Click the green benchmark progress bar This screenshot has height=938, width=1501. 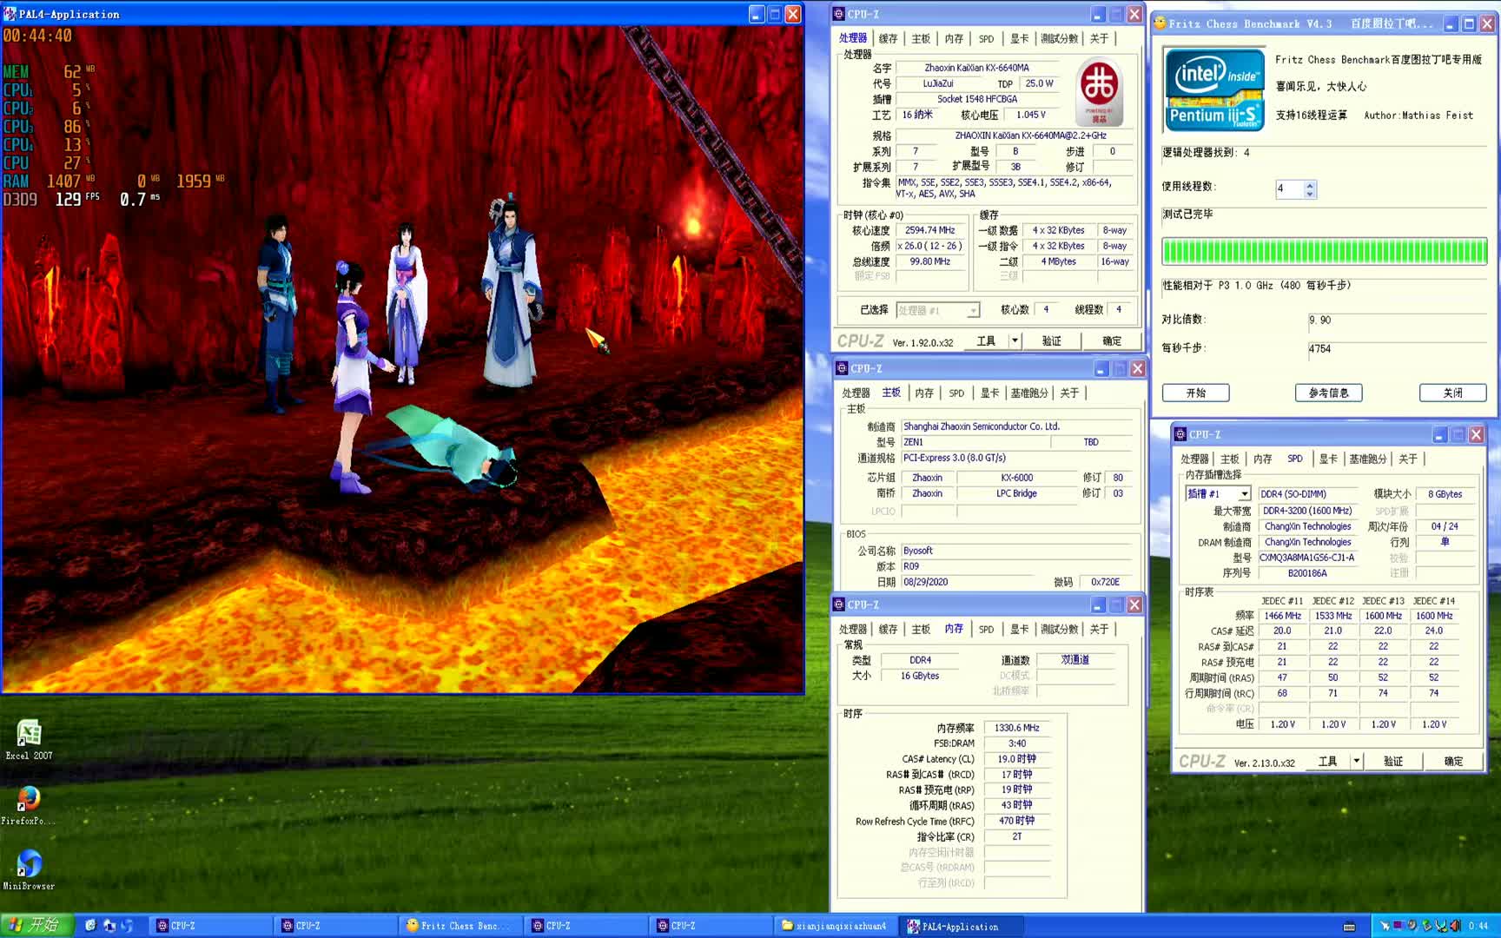click(x=1324, y=252)
